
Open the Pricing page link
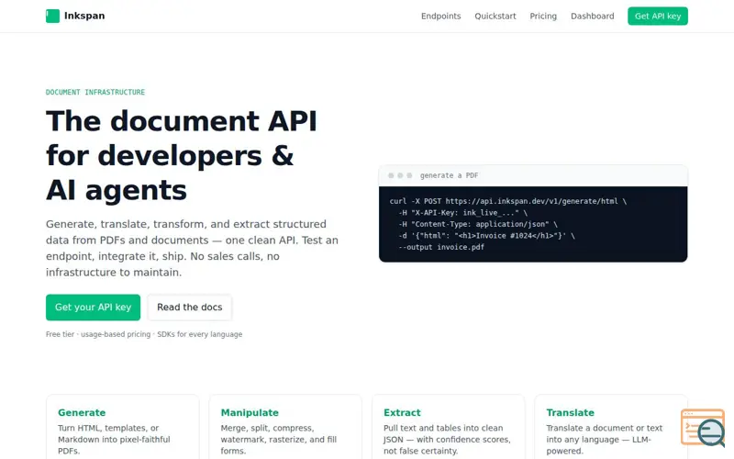(x=543, y=16)
